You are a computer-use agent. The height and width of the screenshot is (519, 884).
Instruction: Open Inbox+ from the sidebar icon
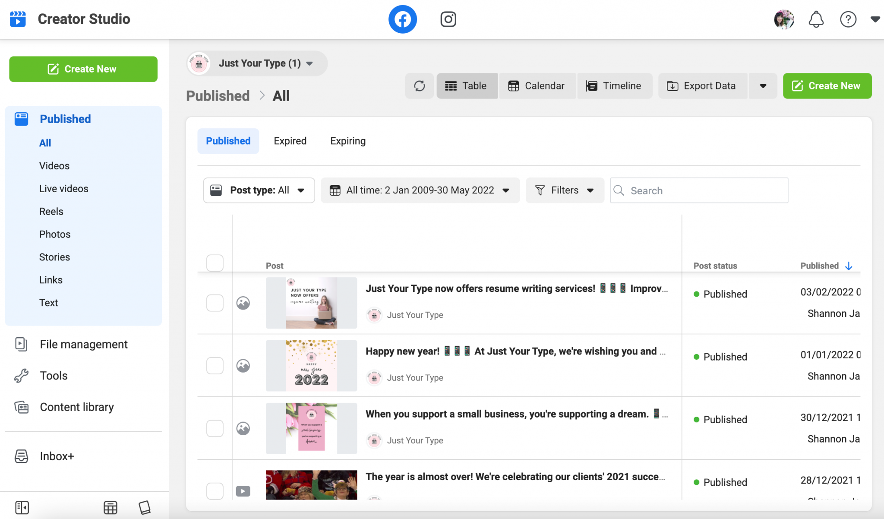21,456
